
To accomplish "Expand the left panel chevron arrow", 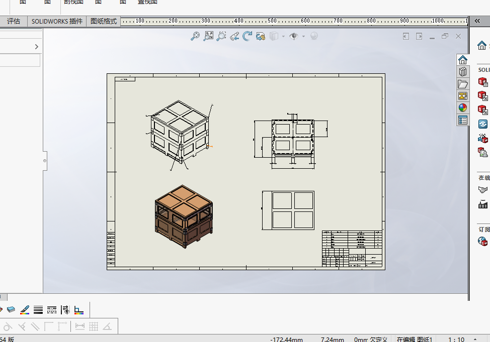I will pyautogui.click(x=37, y=47).
